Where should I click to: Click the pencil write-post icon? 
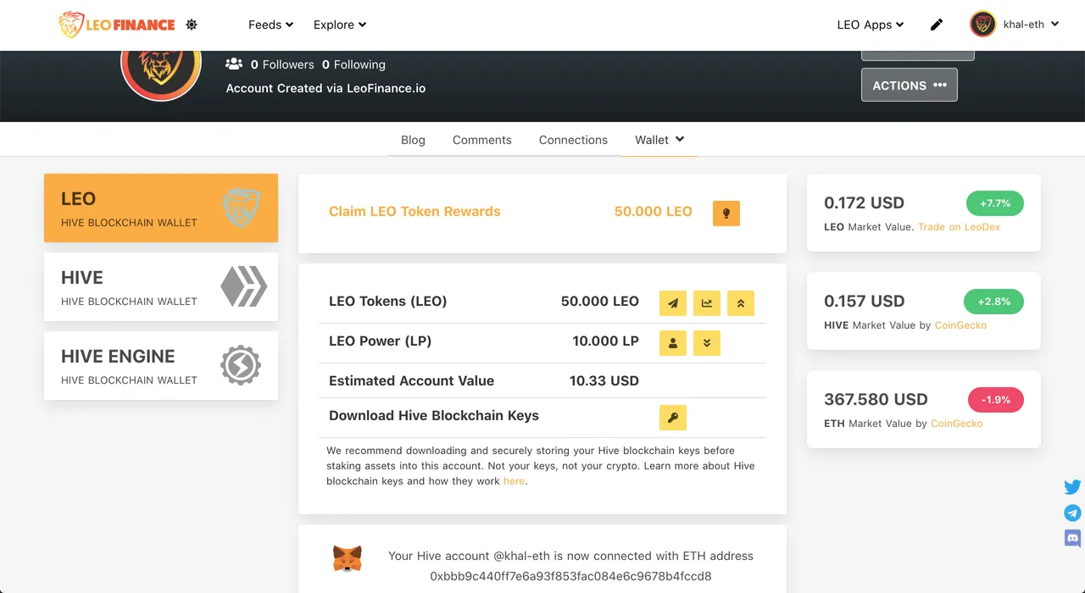[937, 25]
